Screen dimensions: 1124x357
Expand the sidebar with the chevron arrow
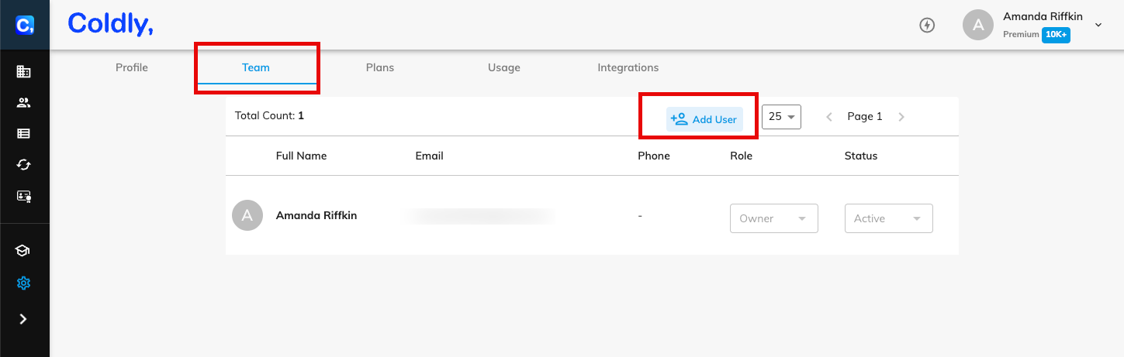tap(23, 318)
